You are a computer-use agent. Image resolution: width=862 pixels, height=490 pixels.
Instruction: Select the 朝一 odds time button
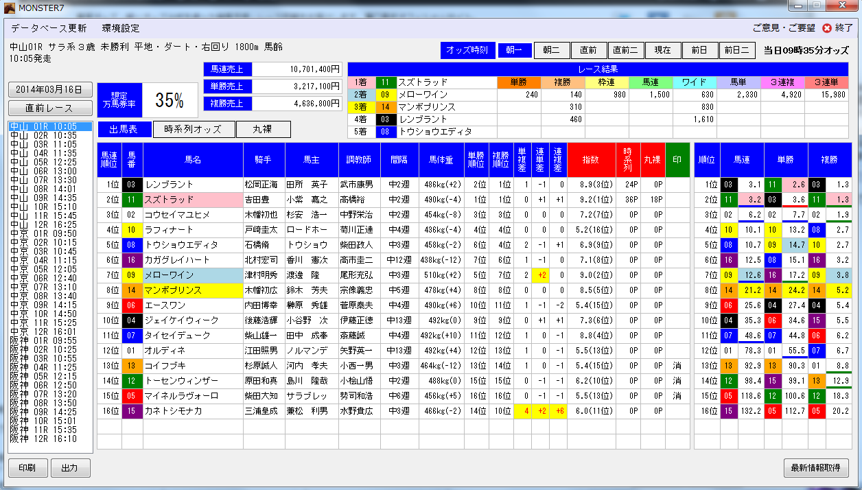[515, 50]
